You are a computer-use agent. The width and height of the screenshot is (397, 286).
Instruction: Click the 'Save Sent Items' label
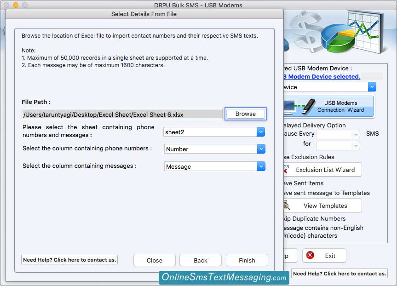pos(303,183)
